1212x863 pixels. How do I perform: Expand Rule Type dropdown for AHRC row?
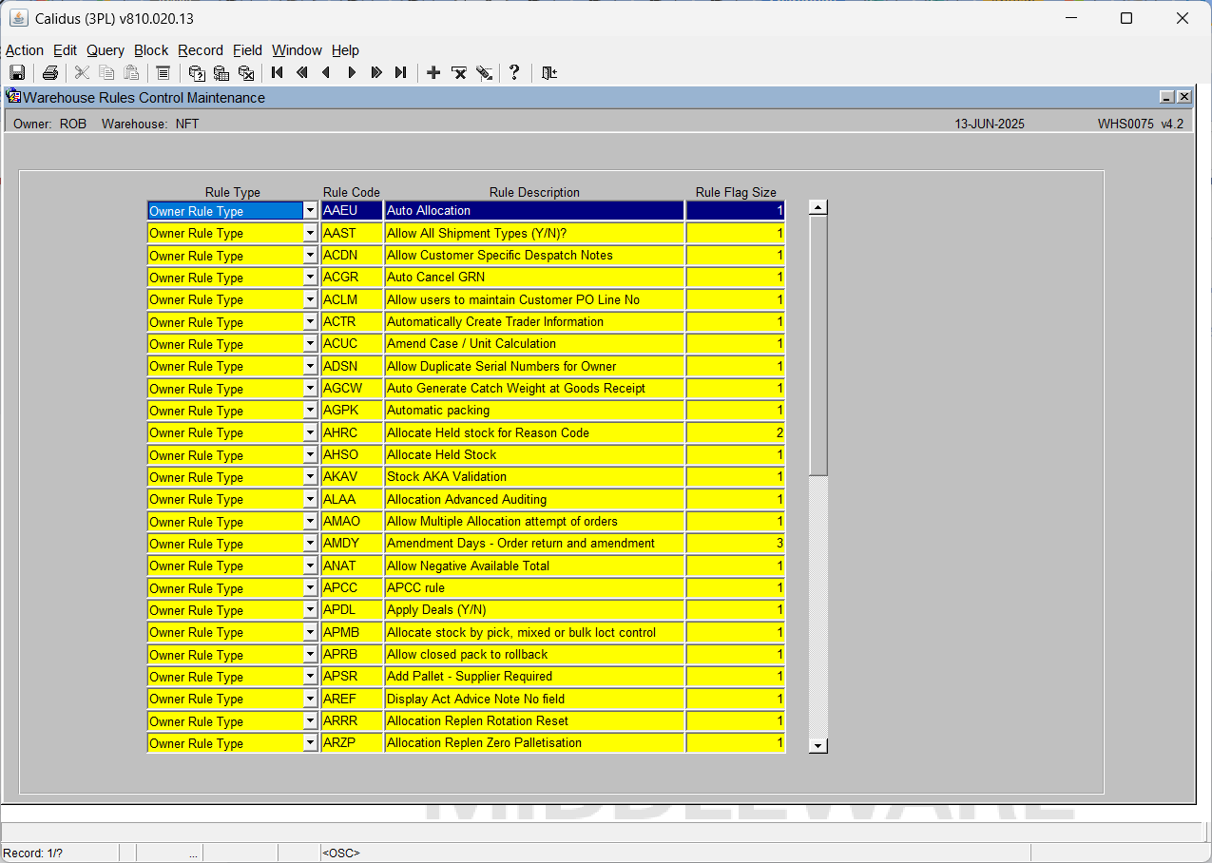tap(310, 432)
